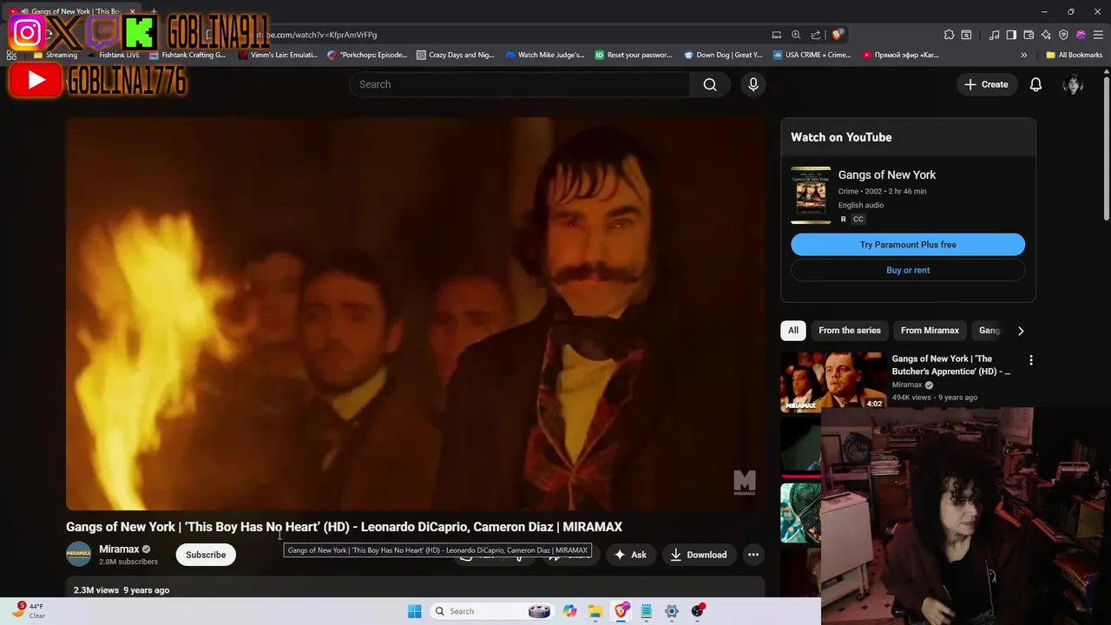Screen dimensions: 1111x625
Task: Open the All Bookmarks folder
Action: (x=1075, y=55)
